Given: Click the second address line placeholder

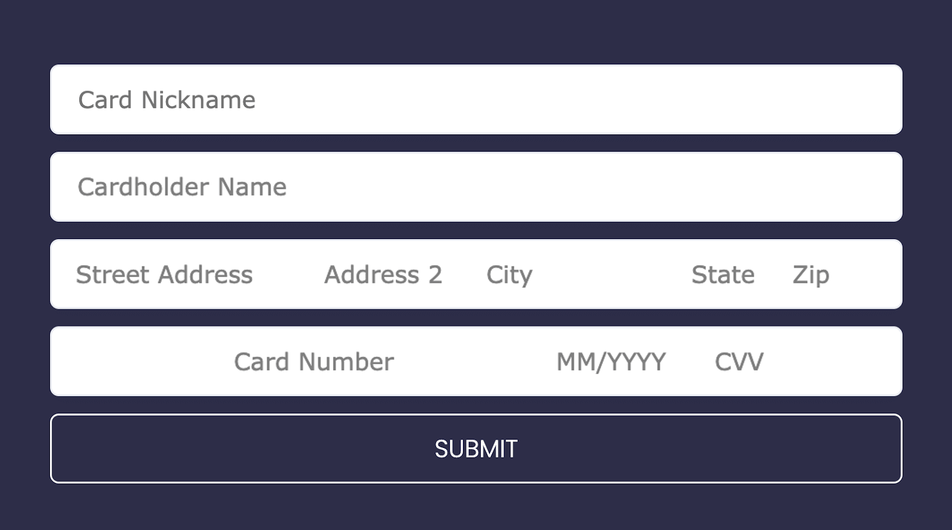Looking at the screenshot, I should 383,275.
